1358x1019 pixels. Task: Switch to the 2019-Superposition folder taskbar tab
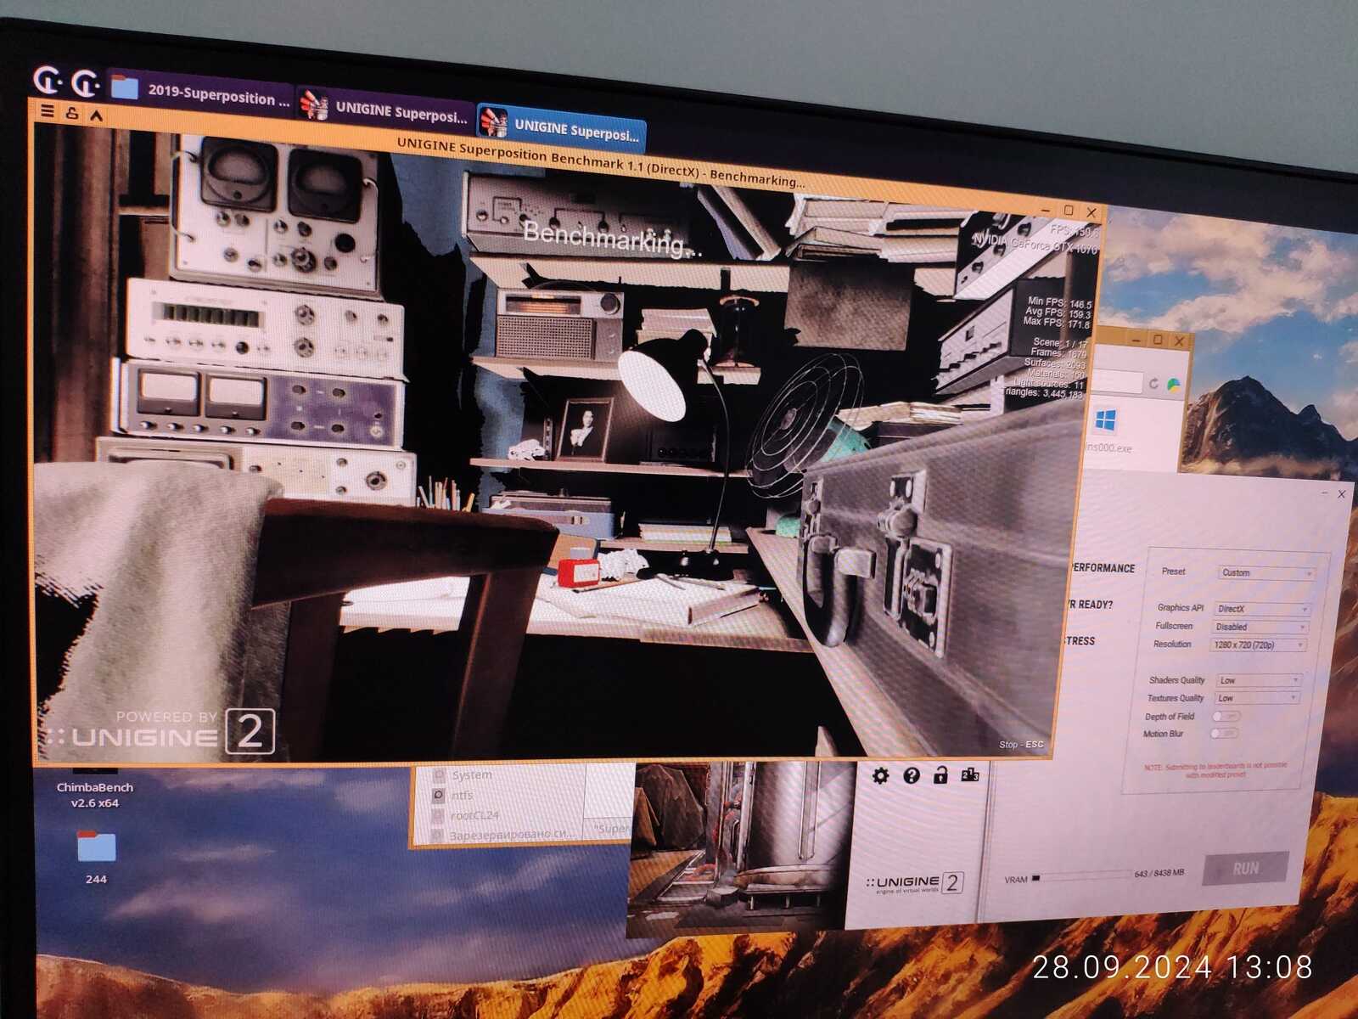point(201,92)
